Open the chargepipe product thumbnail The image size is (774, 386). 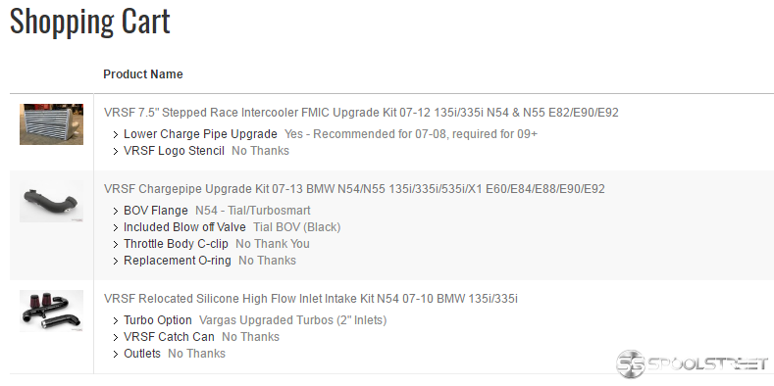[51, 202]
